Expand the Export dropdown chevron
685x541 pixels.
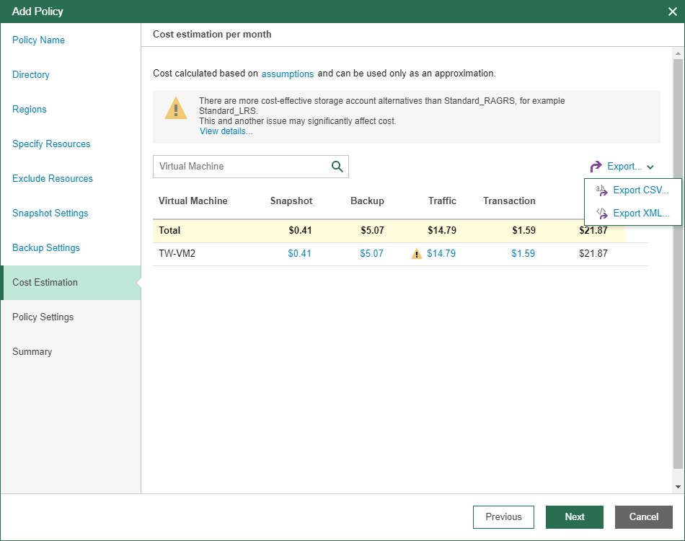650,167
